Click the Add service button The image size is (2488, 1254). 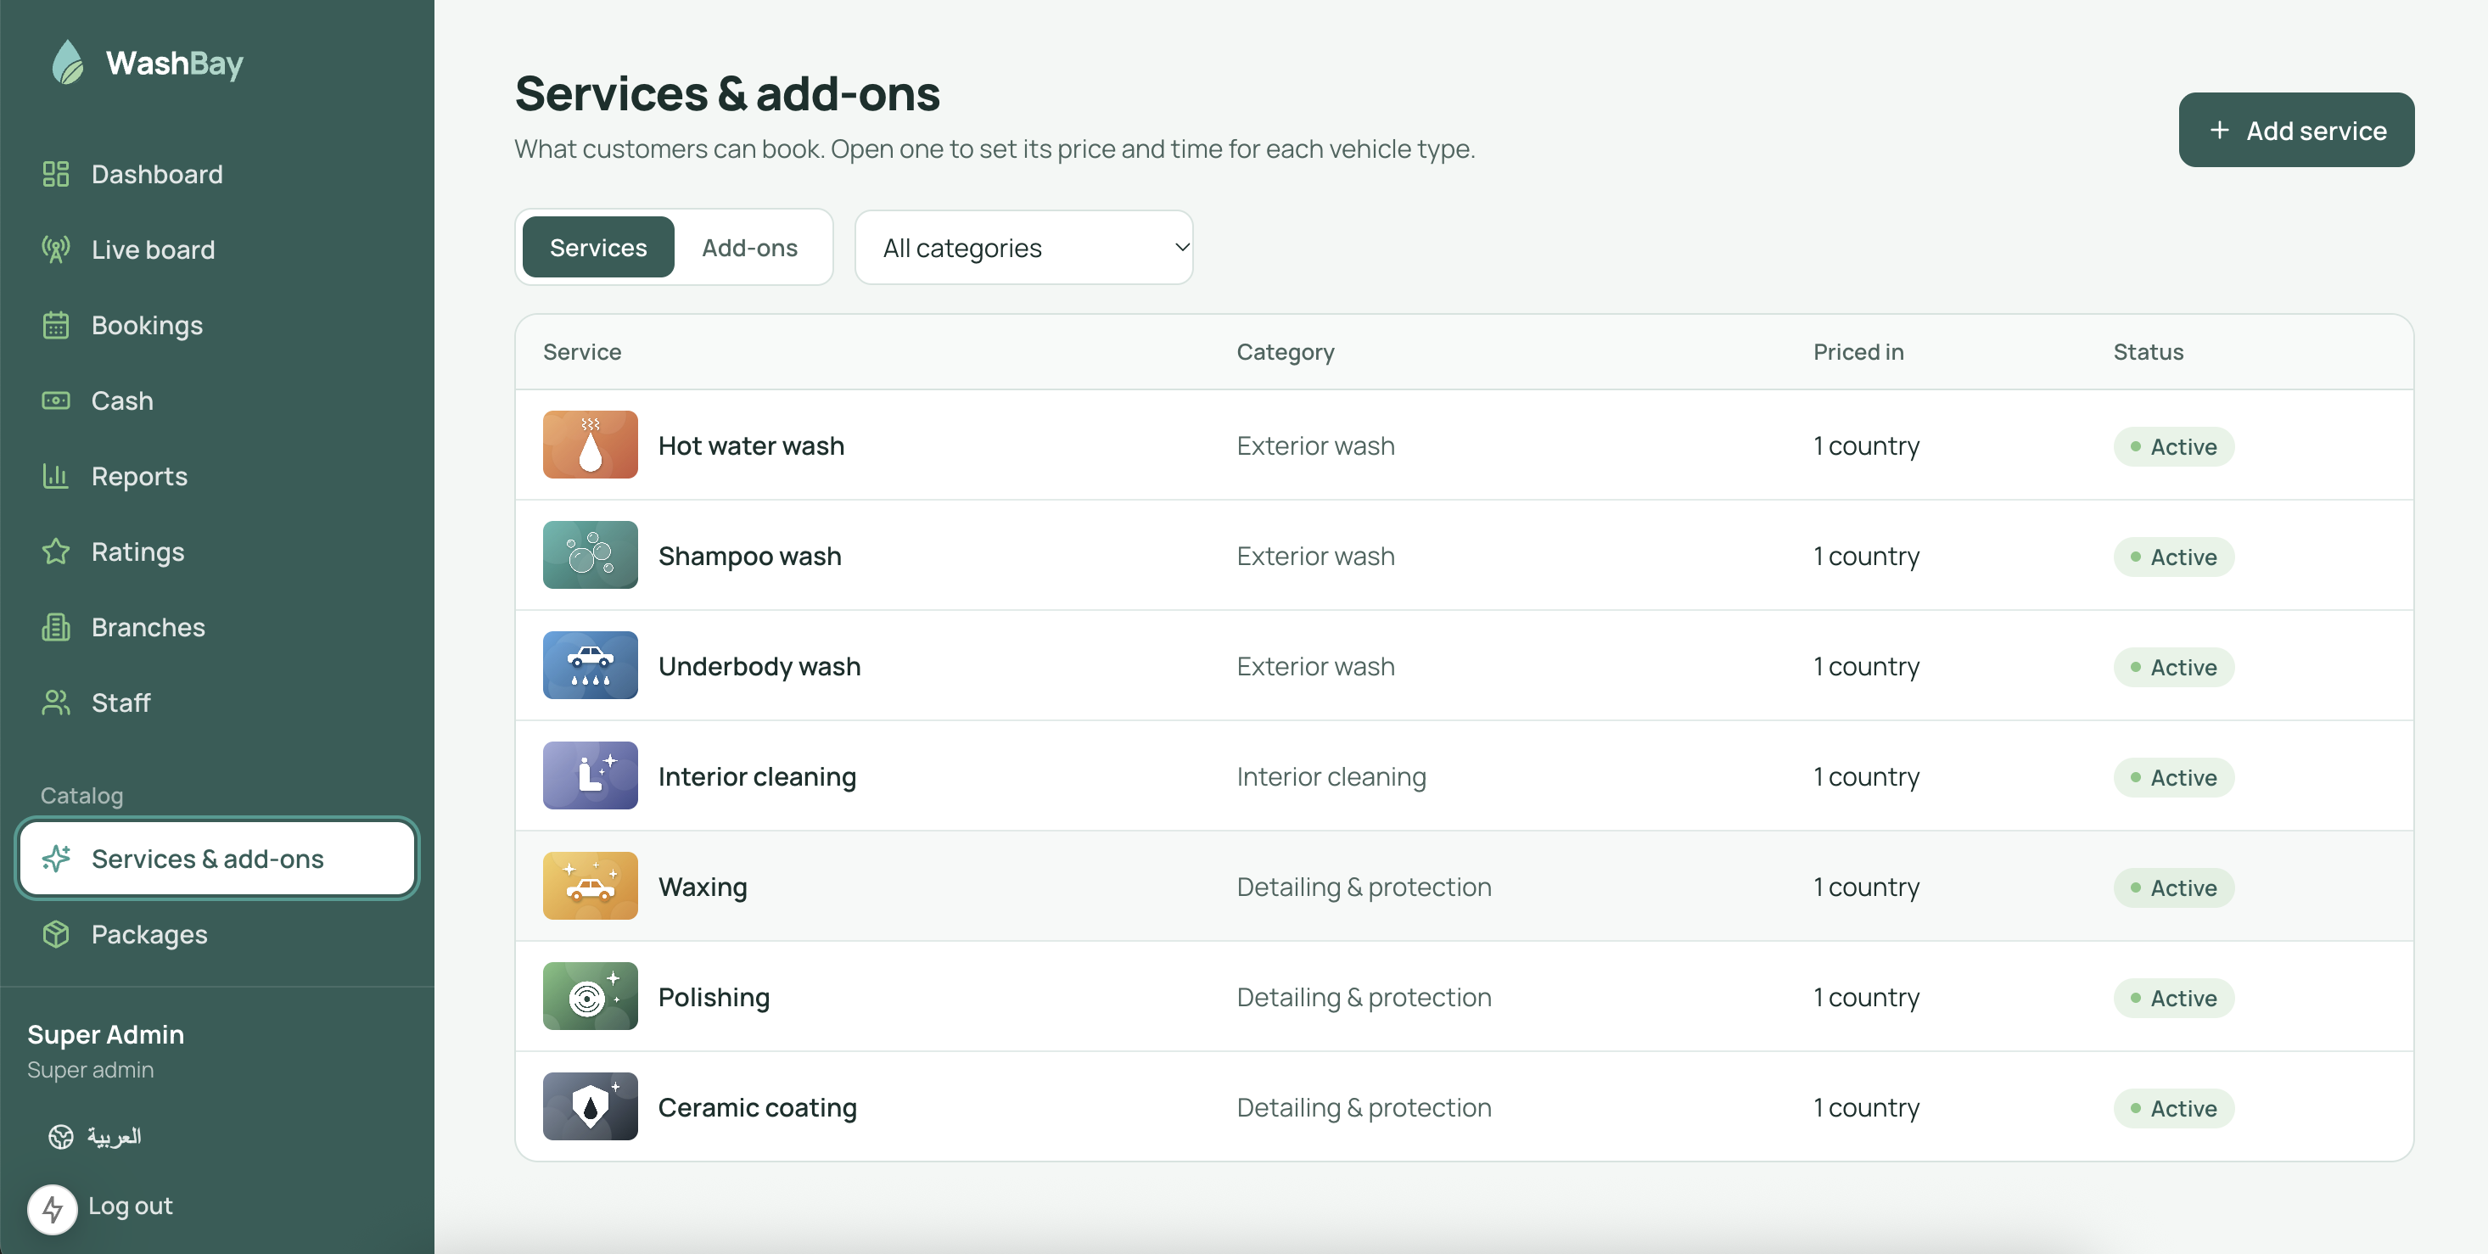(x=2295, y=131)
